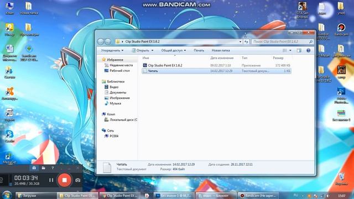Open the Изображения library
Image resolution: width=354 pixels, height=199 pixels.
[119, 98]
